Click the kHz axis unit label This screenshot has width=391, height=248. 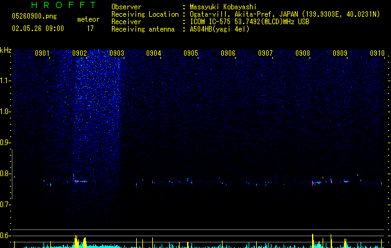[6, 50]
